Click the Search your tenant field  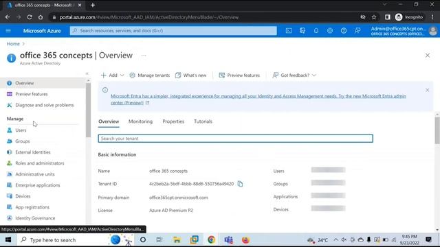click(235, 139)
